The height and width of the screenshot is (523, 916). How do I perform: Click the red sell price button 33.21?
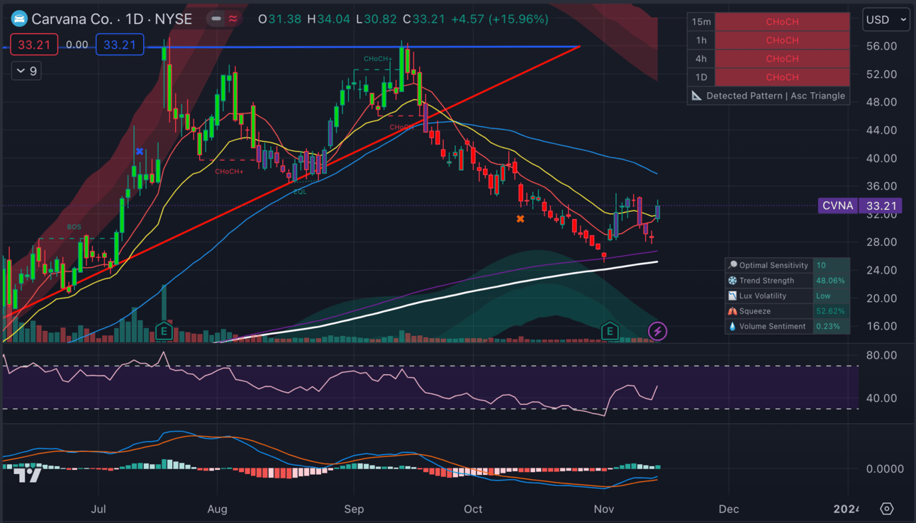[34, 45]
